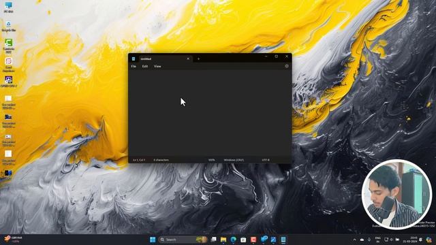Screen dimensions: 436x245
Task: Open network and volume quick settings
Action: click(x=392, y=240)
